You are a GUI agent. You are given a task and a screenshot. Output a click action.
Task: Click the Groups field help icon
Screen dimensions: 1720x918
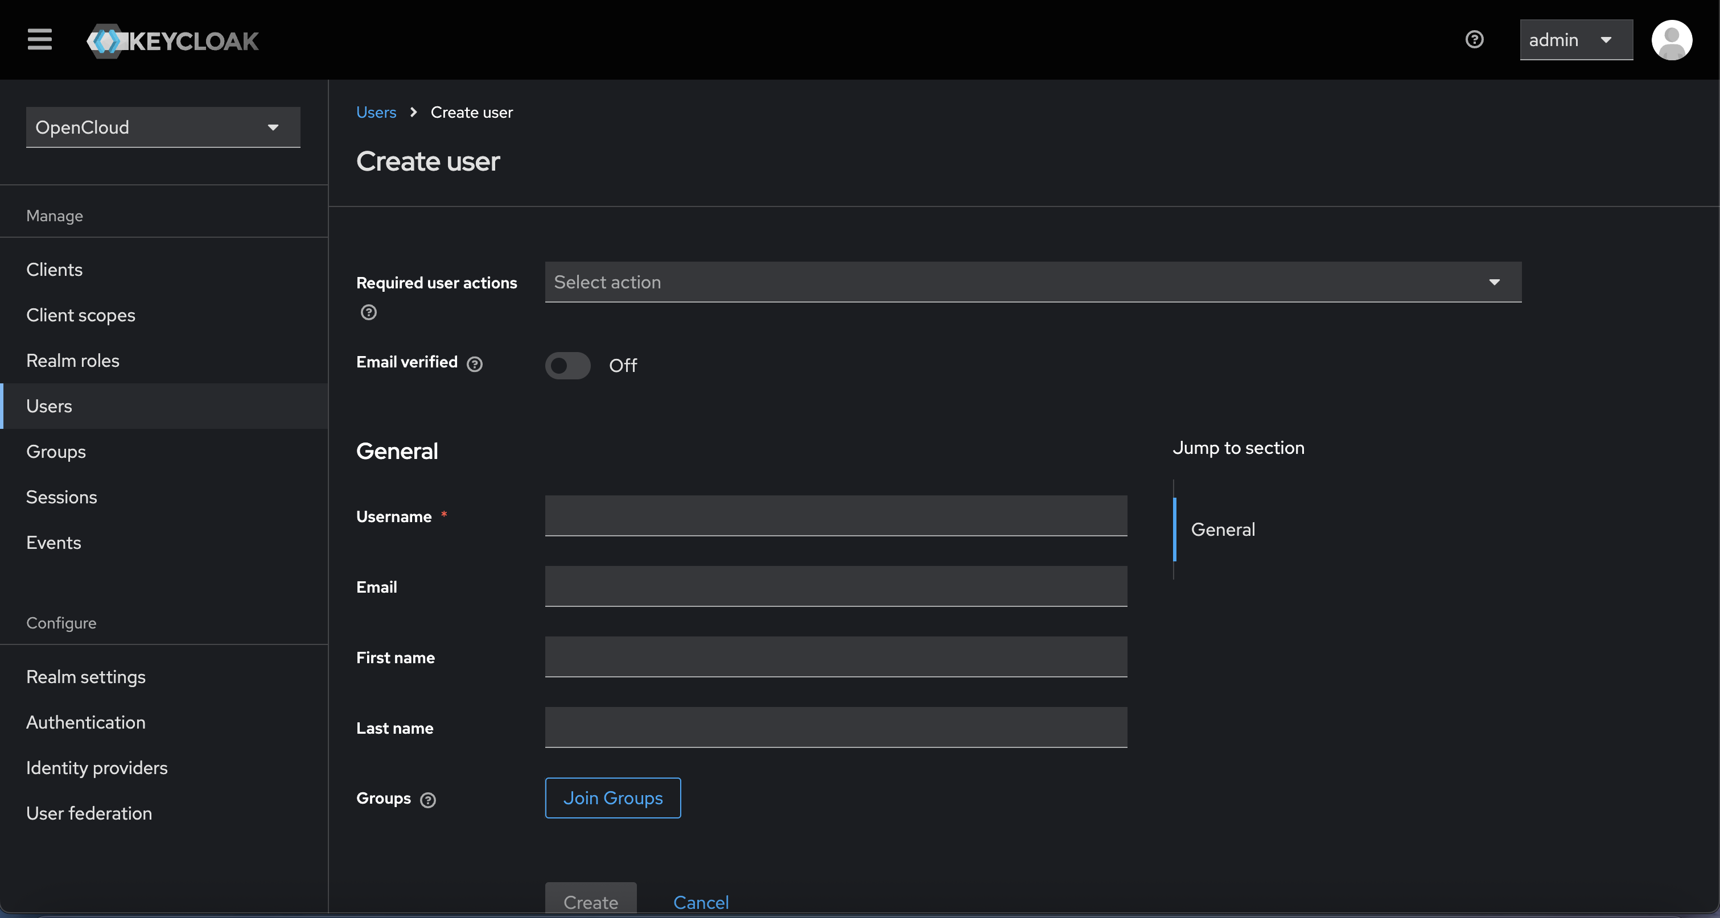click(428, 800)
